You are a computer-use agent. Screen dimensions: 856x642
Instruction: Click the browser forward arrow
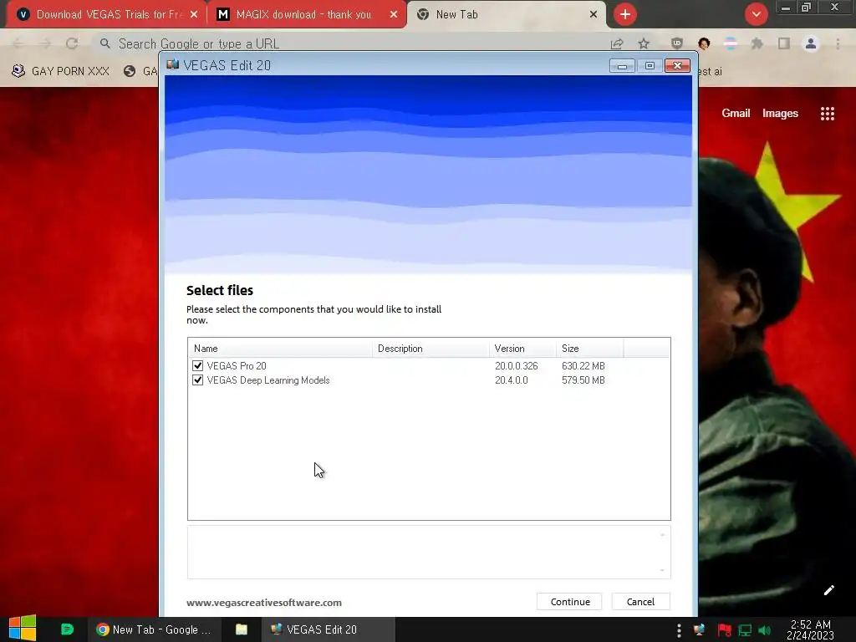pyautogui.click(x=45, y=43)
